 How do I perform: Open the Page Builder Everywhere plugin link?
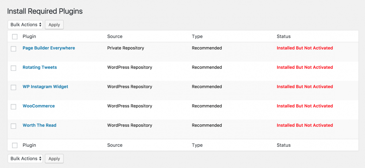(x=49, y=48)
